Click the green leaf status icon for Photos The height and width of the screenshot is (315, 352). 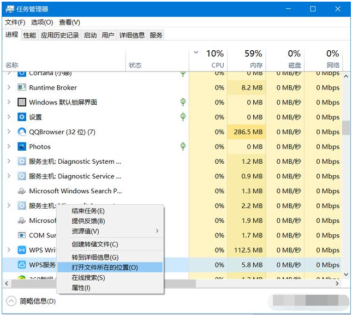[x=183, y=146]
